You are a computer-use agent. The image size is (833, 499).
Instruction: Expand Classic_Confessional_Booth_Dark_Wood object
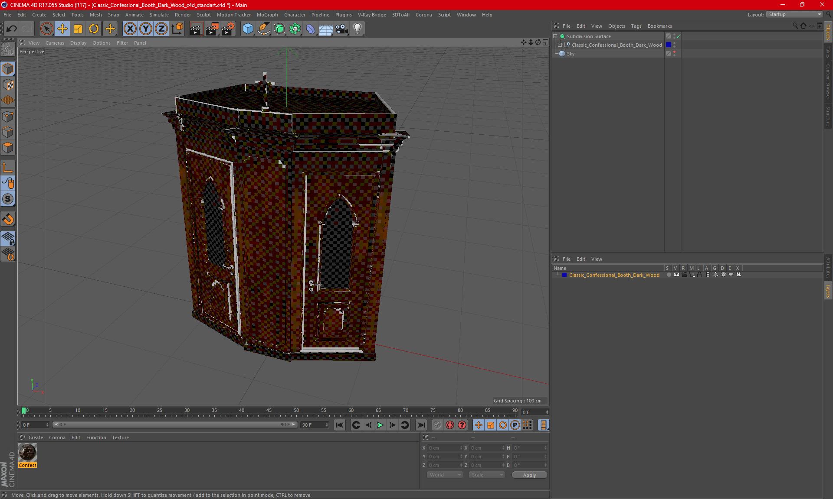[x=560, y=45]
